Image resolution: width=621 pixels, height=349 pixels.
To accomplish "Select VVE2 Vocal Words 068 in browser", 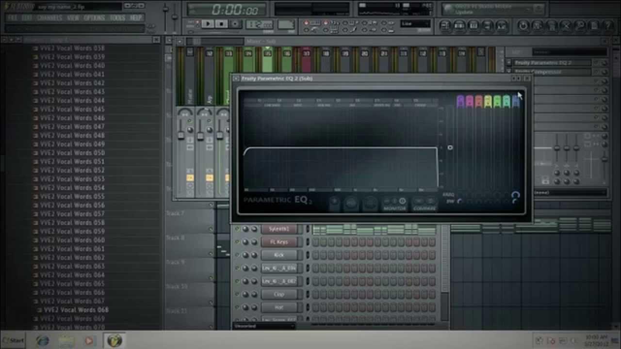I will coord(76,310).
